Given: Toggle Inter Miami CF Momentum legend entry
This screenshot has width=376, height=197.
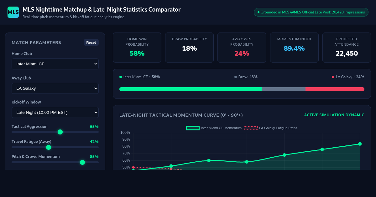Looking at the screenshot, I should coord(214,128).
